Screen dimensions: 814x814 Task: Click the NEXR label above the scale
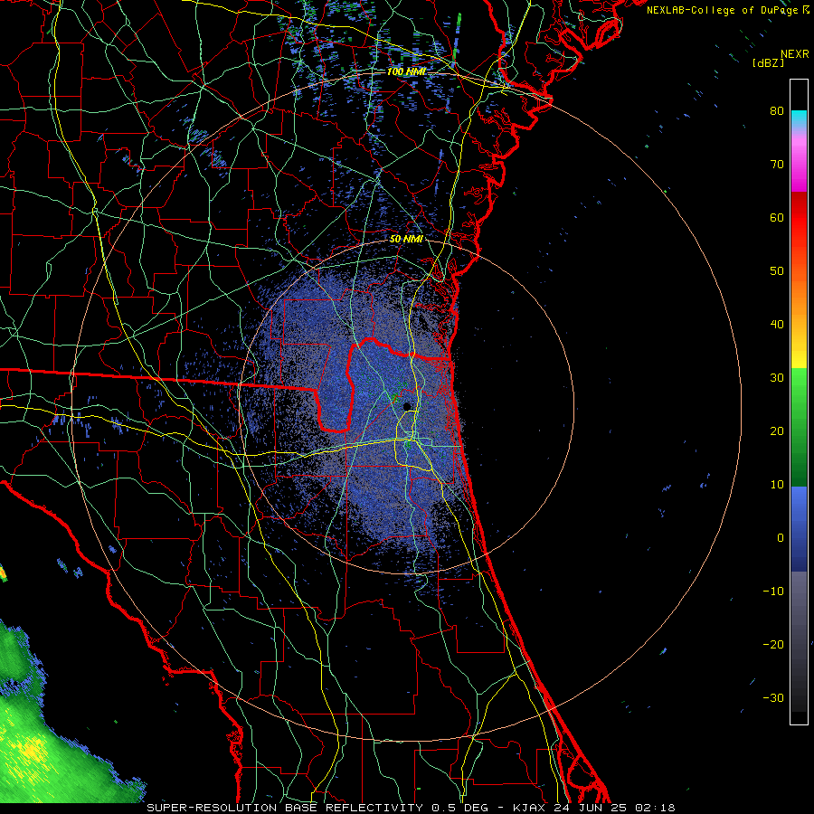pos(794,54)
